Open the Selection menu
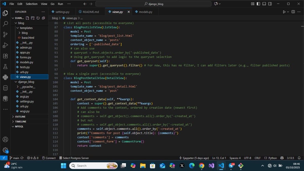The image size is (304, 171). point(32,4)
